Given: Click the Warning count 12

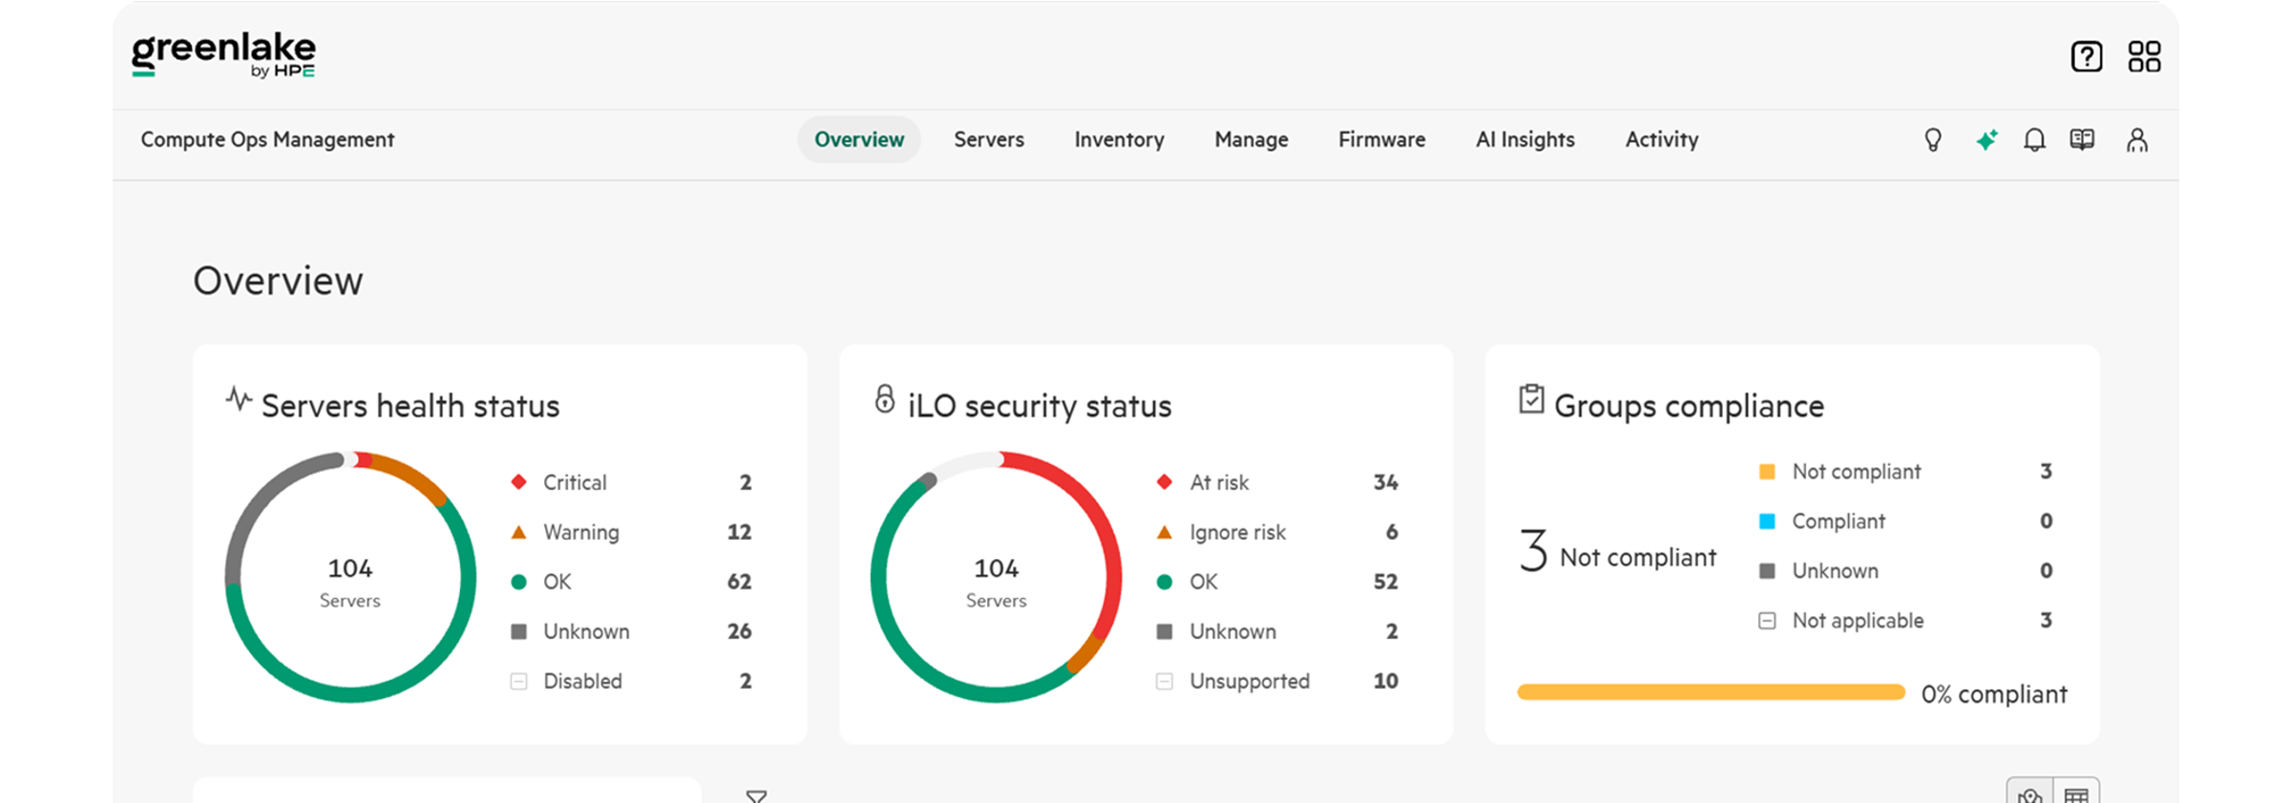Looking at the screenshot, I should [739, 532].
